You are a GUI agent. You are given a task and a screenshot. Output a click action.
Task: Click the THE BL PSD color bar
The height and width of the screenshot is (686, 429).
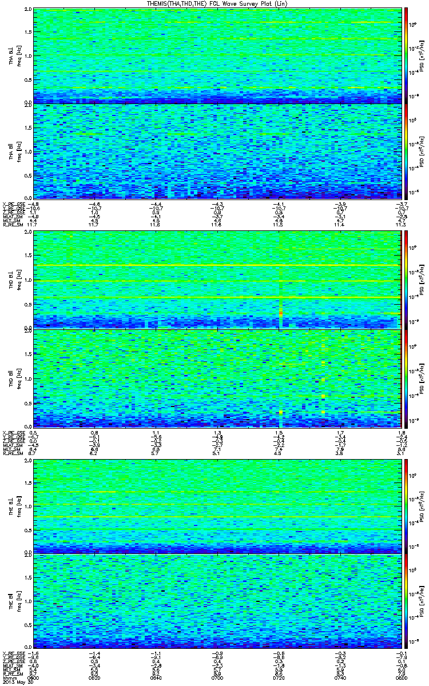(x=406, y=506)
